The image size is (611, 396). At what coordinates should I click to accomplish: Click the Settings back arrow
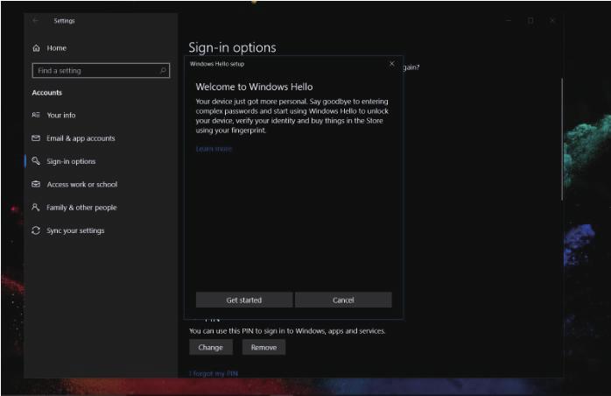point(36,20)
